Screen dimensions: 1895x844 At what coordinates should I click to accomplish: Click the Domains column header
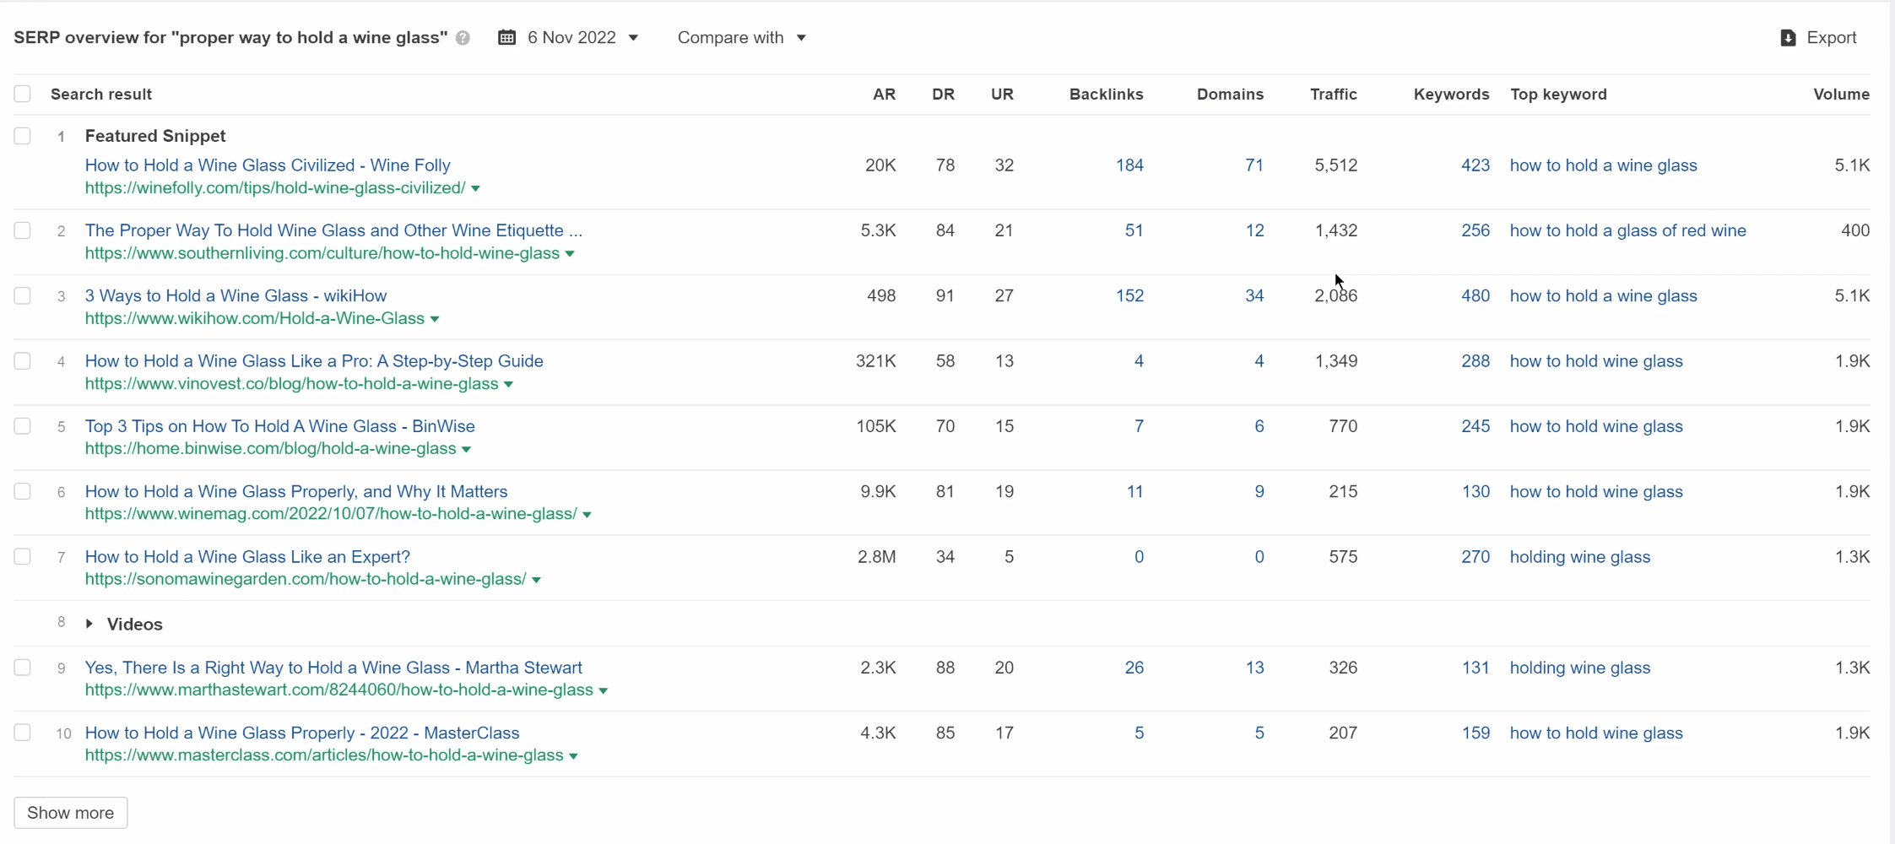[x=1230, y=95]
